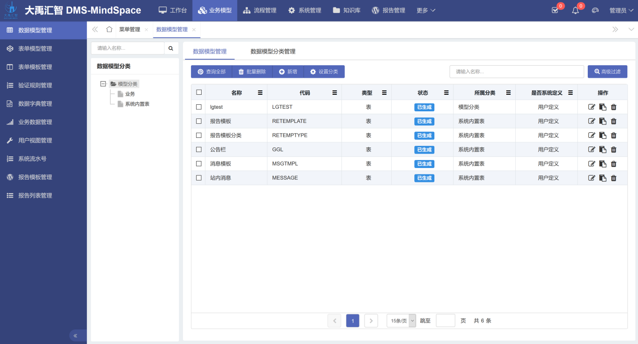This screenshot has width=638, height=344.
Task: Click the search magnifier in category panel
Action: pos(171,48)
